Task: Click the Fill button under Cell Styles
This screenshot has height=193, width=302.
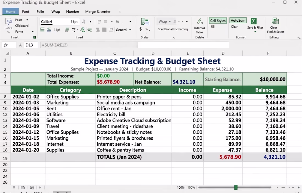Action: point(212,27)
